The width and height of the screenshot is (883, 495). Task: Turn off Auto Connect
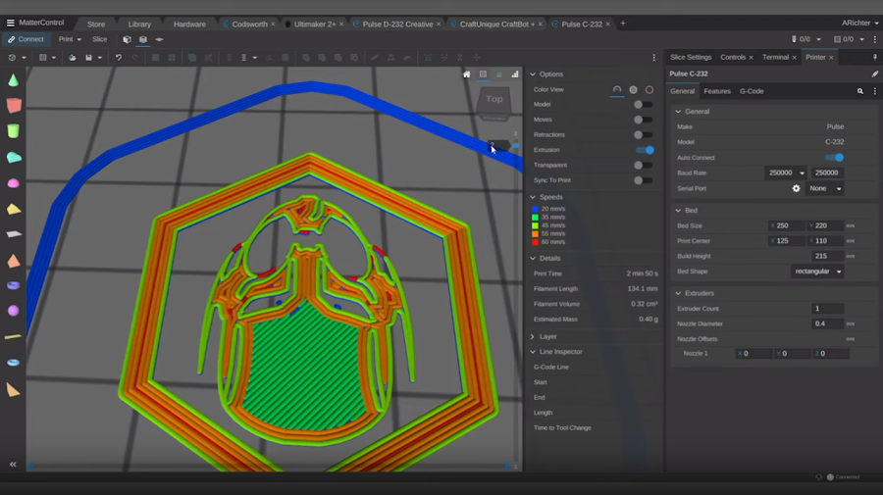(834, 157)
